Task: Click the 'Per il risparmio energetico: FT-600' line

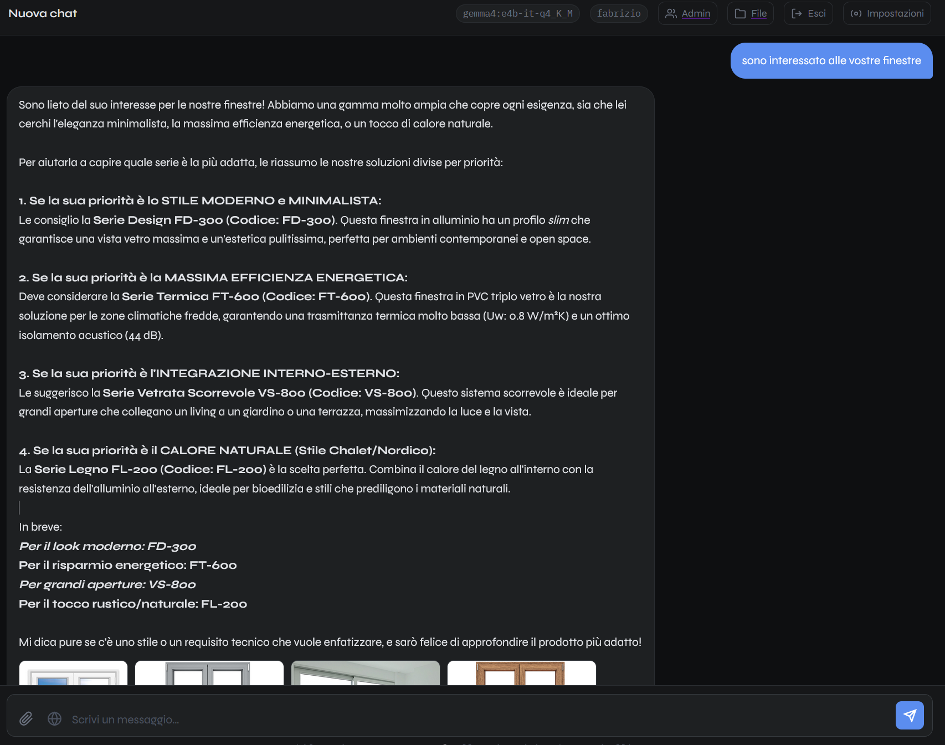Action: [128, 565]
